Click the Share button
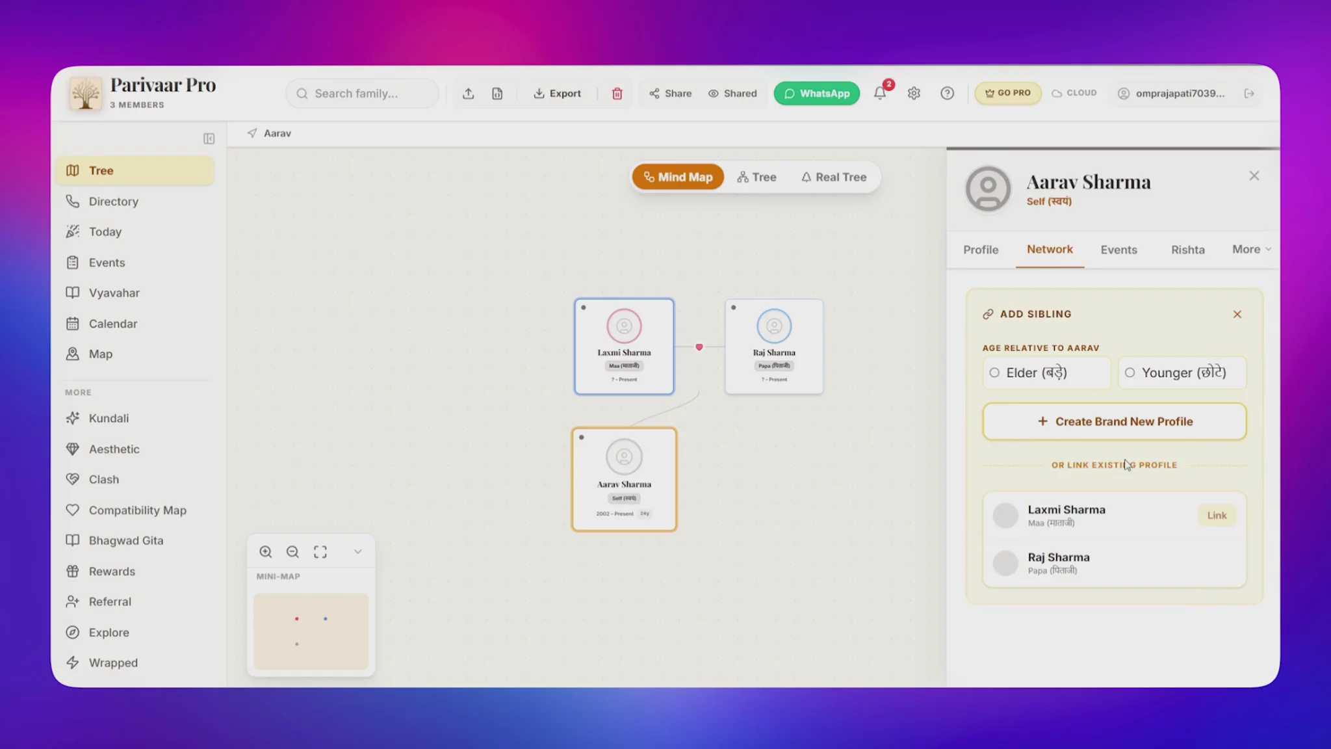This screenshot has width=1331, height=749. [670, 94]
